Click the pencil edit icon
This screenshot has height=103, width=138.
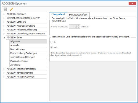click(x=12, y=9)
